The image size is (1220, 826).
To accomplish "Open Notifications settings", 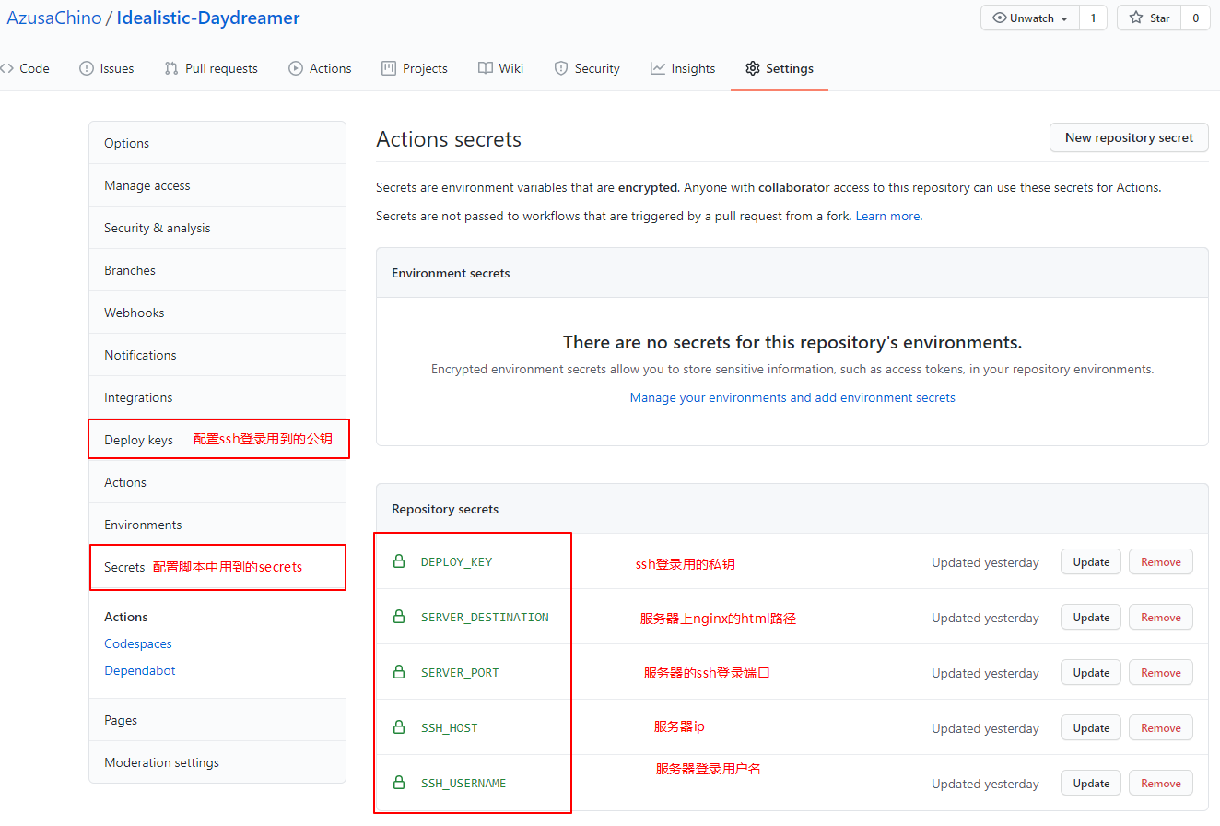I will 217,355.
